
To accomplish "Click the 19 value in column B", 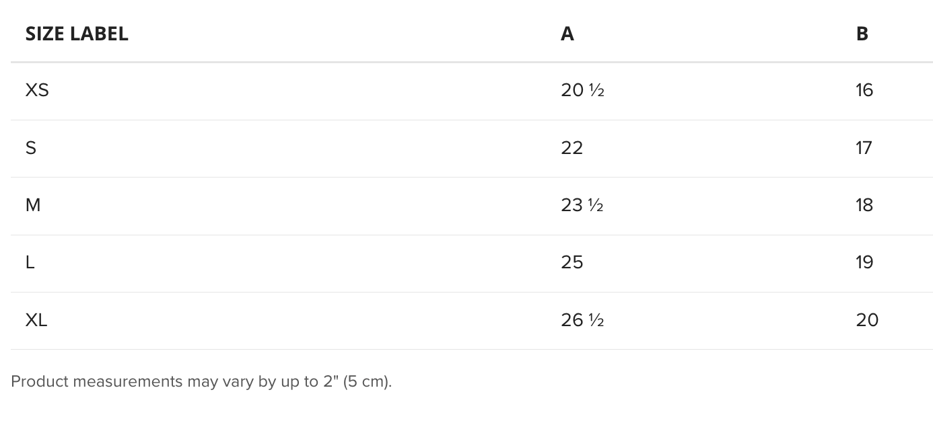I will pyautogui.click(x=865, y=262).
